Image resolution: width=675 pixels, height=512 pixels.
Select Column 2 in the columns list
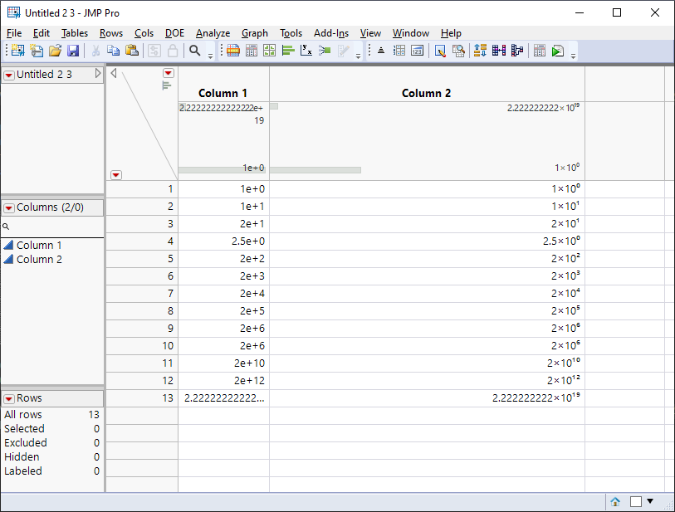(x=39, y=260)
